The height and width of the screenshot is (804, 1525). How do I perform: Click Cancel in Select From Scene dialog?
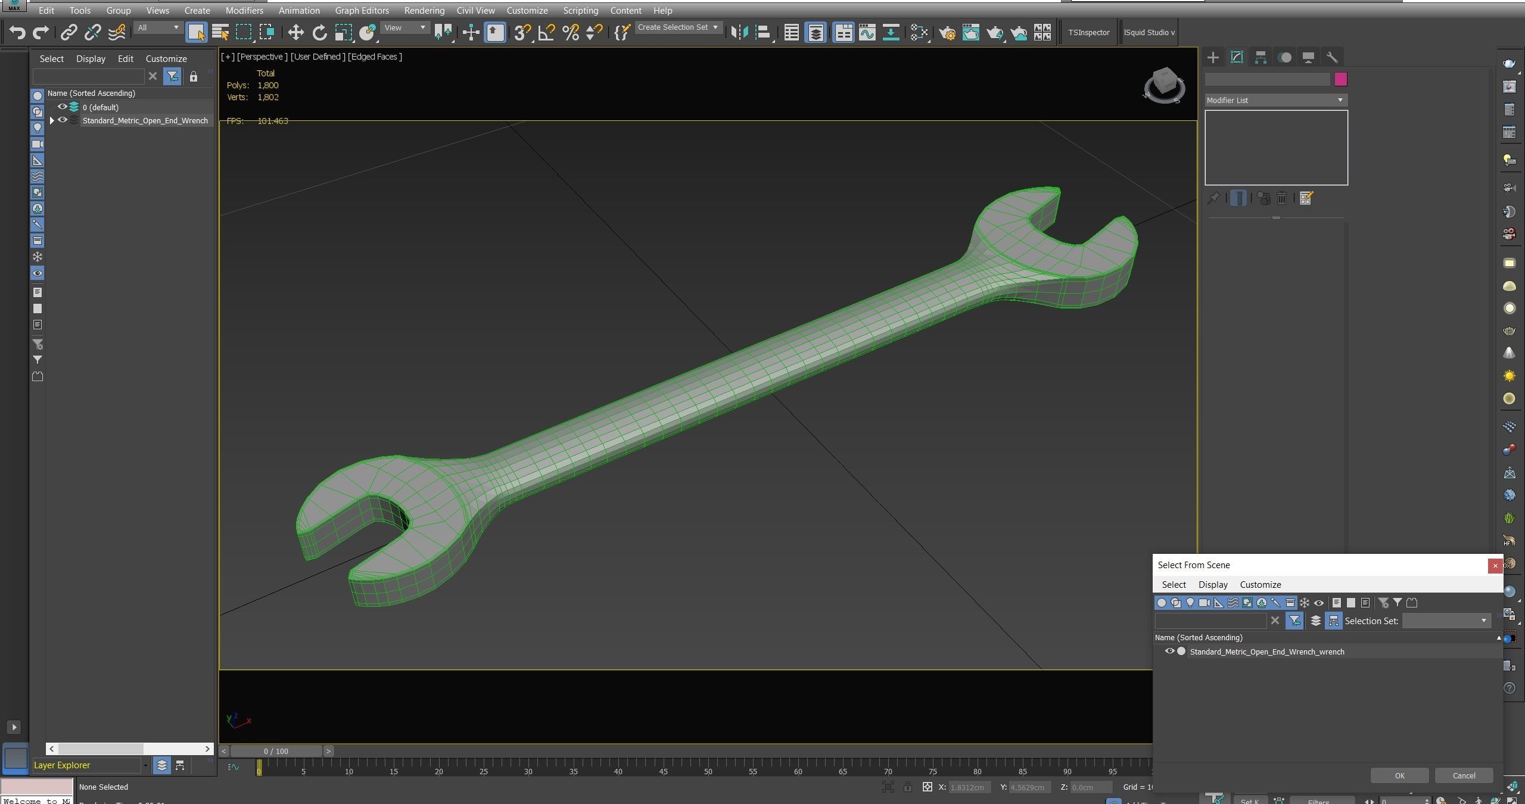tap(1464, 775)
